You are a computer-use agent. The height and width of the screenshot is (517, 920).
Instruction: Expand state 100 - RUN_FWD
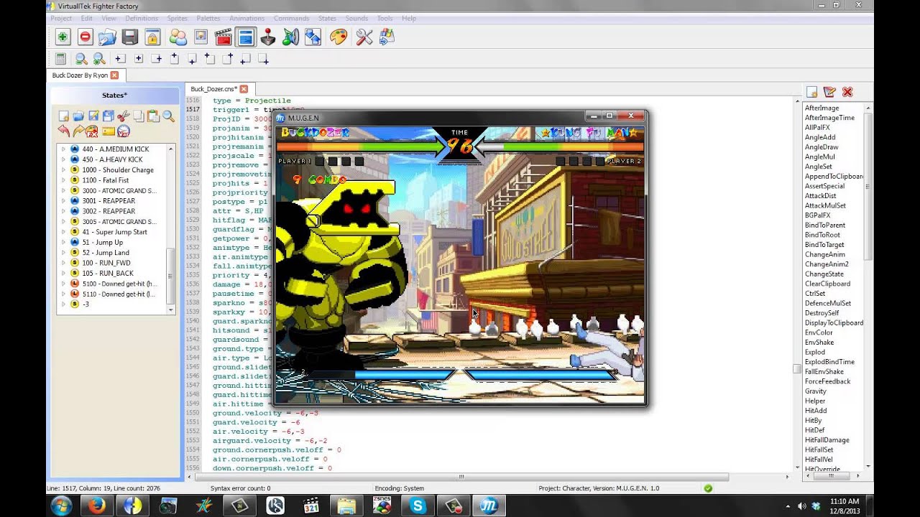point(63,263)
